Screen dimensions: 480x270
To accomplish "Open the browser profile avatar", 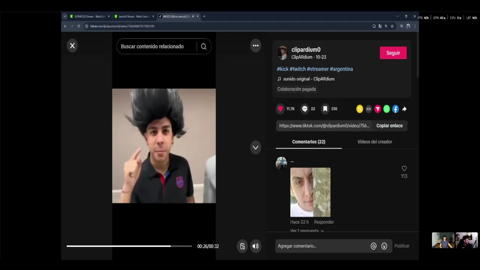I will pyautogui.click(x=408, y=26).
